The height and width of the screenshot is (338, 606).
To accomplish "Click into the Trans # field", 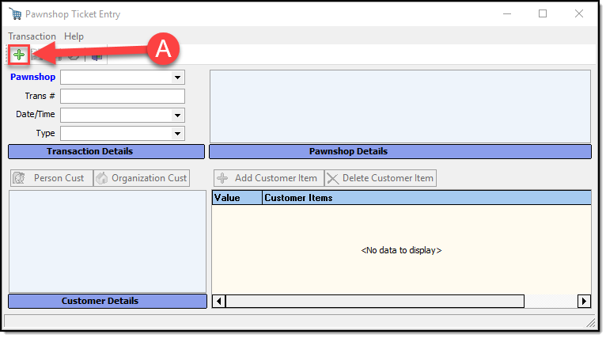I will tap(122, 96).
